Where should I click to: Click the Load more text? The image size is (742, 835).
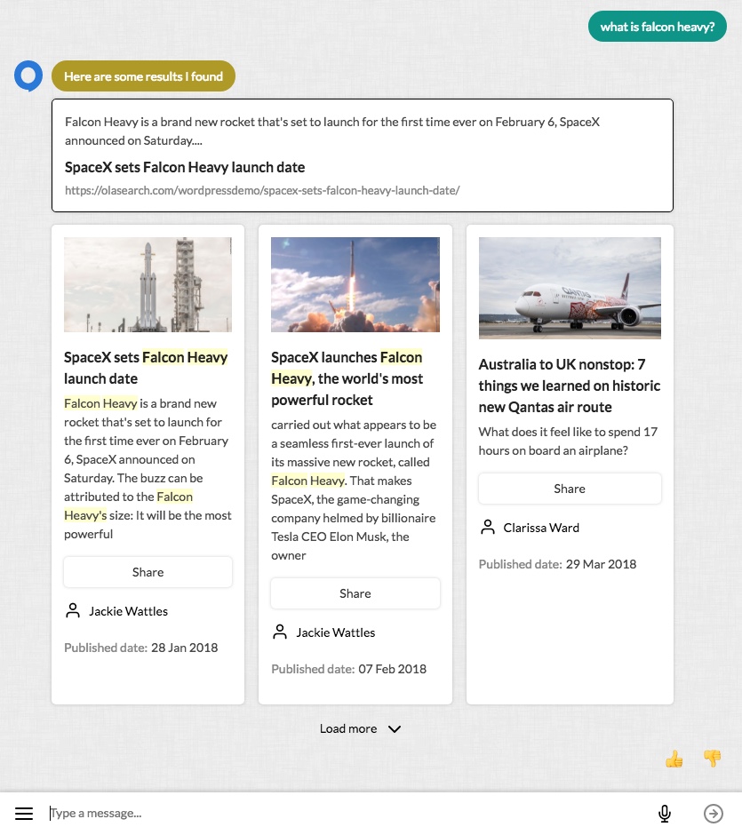pyautogui.click(x=348, y=728)
